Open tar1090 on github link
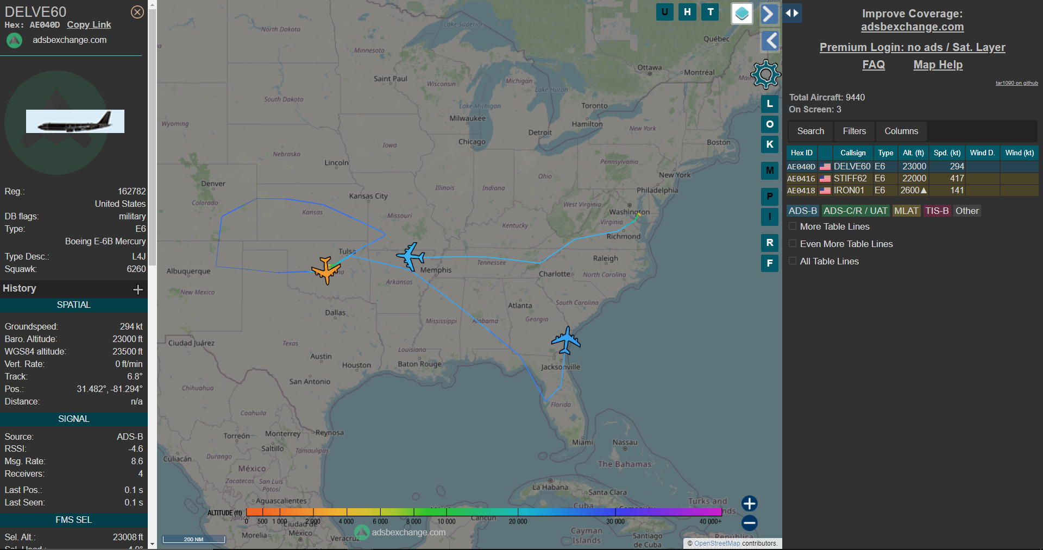 tap(1016, 83)
